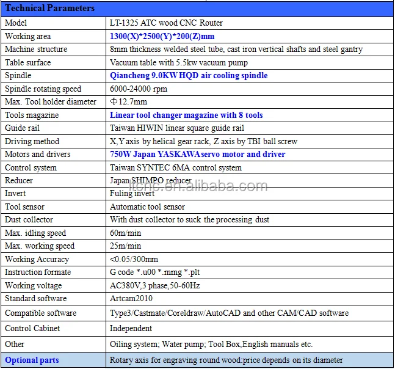Click the 'Working voltage' label
This screenshot has width=395, height=369.
(x=33, y=286)
